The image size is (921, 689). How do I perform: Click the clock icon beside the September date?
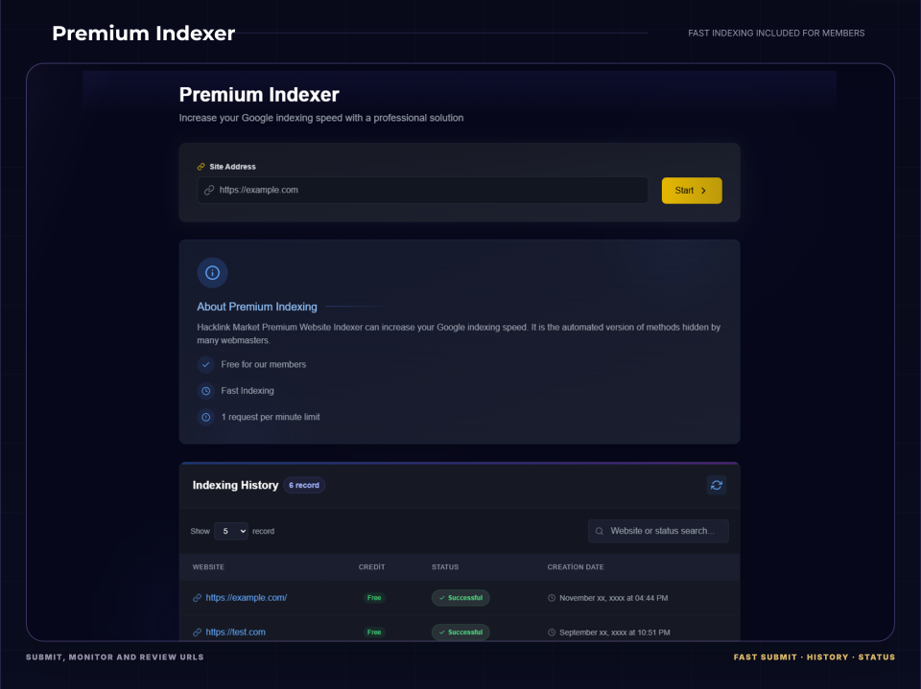point(552,632)
